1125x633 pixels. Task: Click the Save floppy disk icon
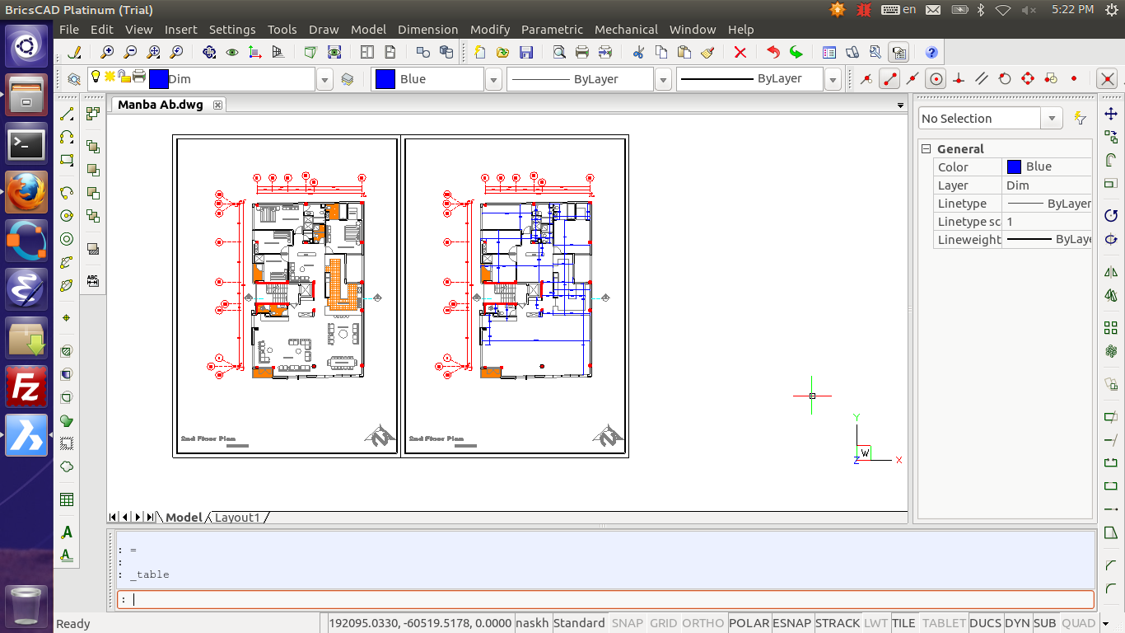click(526, 52)
